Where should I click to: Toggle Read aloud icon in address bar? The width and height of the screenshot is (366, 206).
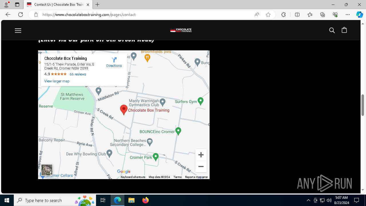tap(257, 15)
